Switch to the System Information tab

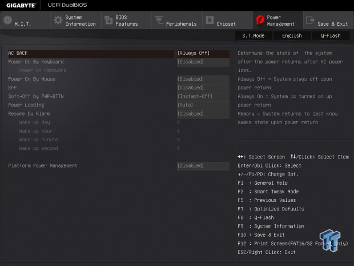pyautogui.click(x=76, y=21)
